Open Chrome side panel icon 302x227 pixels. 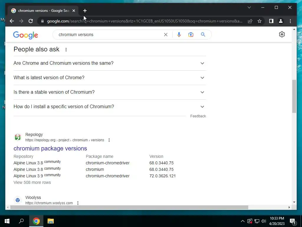[271, 21]
